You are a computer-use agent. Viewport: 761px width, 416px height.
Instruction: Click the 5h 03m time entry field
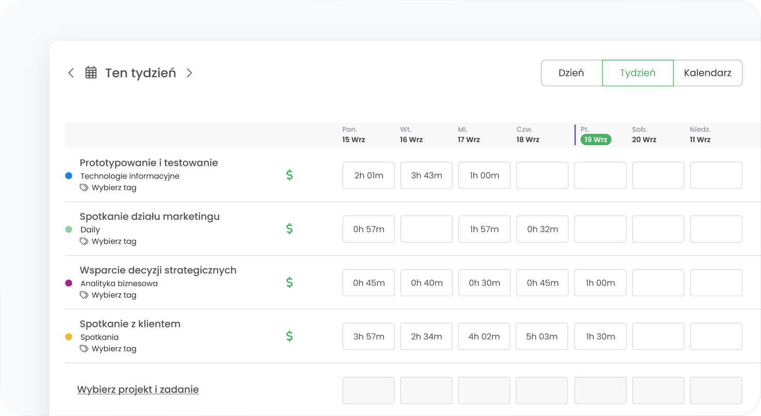coord(542,337)
